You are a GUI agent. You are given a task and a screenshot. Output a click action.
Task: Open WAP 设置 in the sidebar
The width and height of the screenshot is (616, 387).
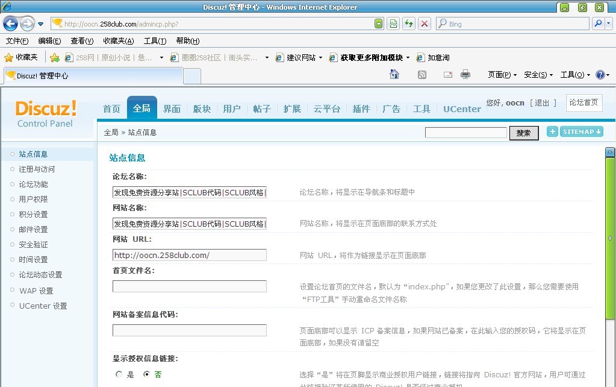click(36, 291)
